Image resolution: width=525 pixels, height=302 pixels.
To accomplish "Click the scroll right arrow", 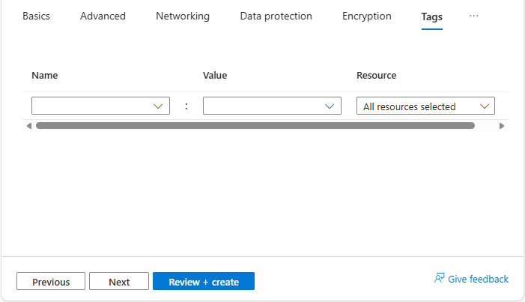I will coord(502,126).
